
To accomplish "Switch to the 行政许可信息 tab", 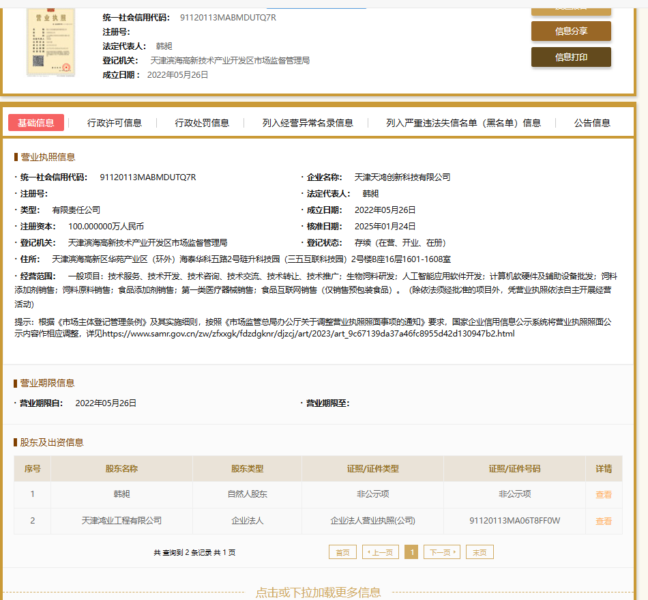I will tap(115, 123).
